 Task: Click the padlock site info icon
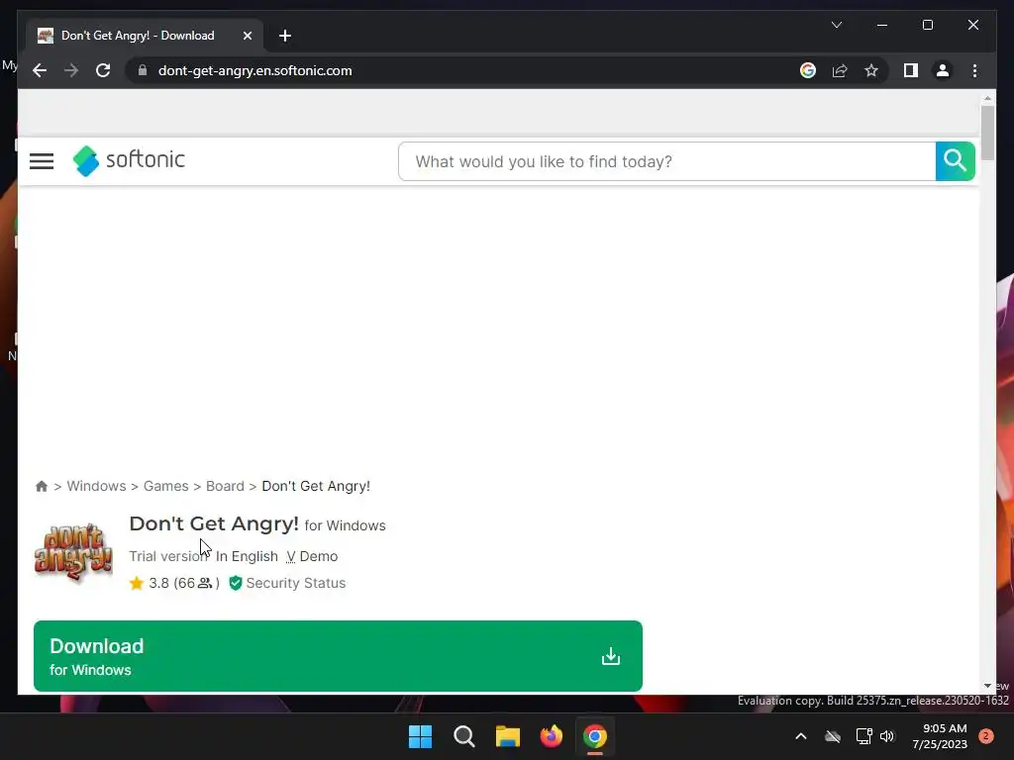[x=143, y=70]
